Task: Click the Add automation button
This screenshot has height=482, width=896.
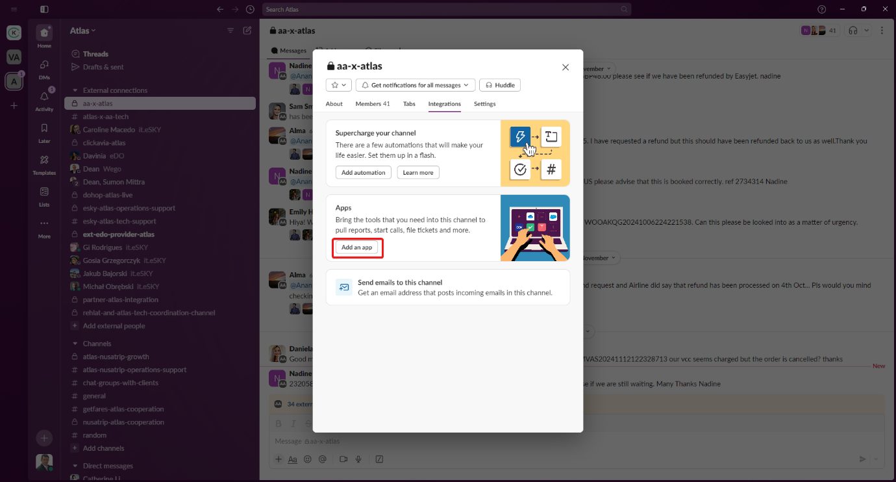Action: (x=363, y=172)
